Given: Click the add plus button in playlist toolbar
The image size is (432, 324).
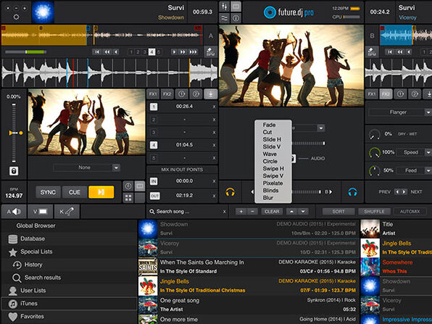Looking at the screenshot, I should pos(241,212).
